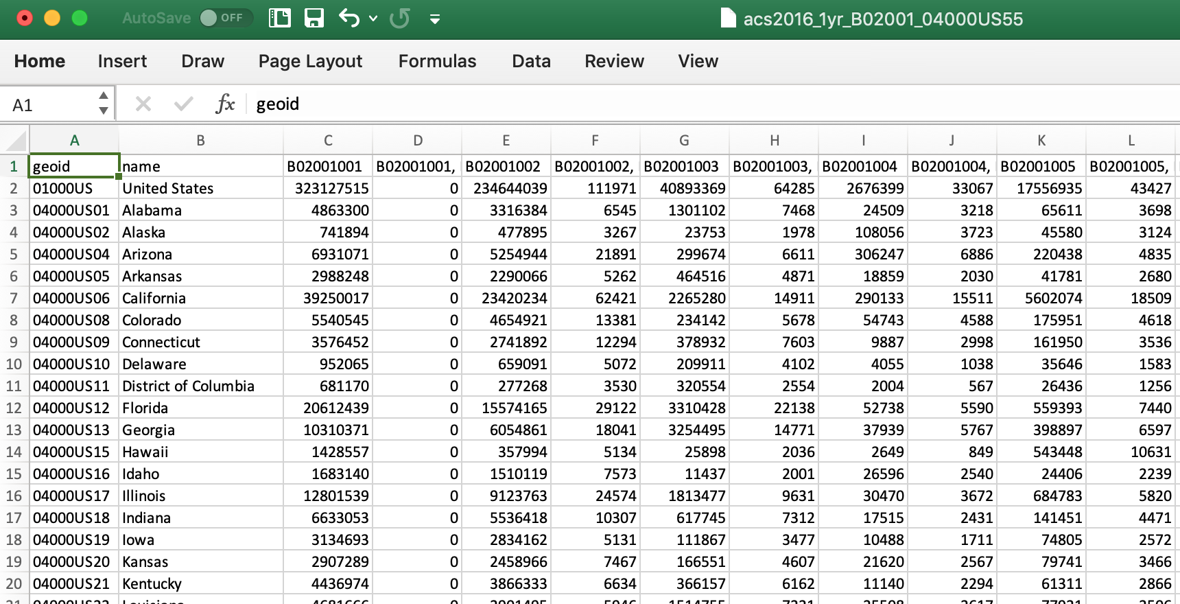Open the workbook template icon in title bar
This screenshot has height=604, width=1180.
pyautogui.click(x=280, y=18)
